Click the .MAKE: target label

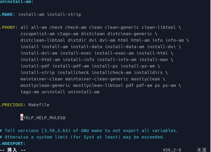7,14
